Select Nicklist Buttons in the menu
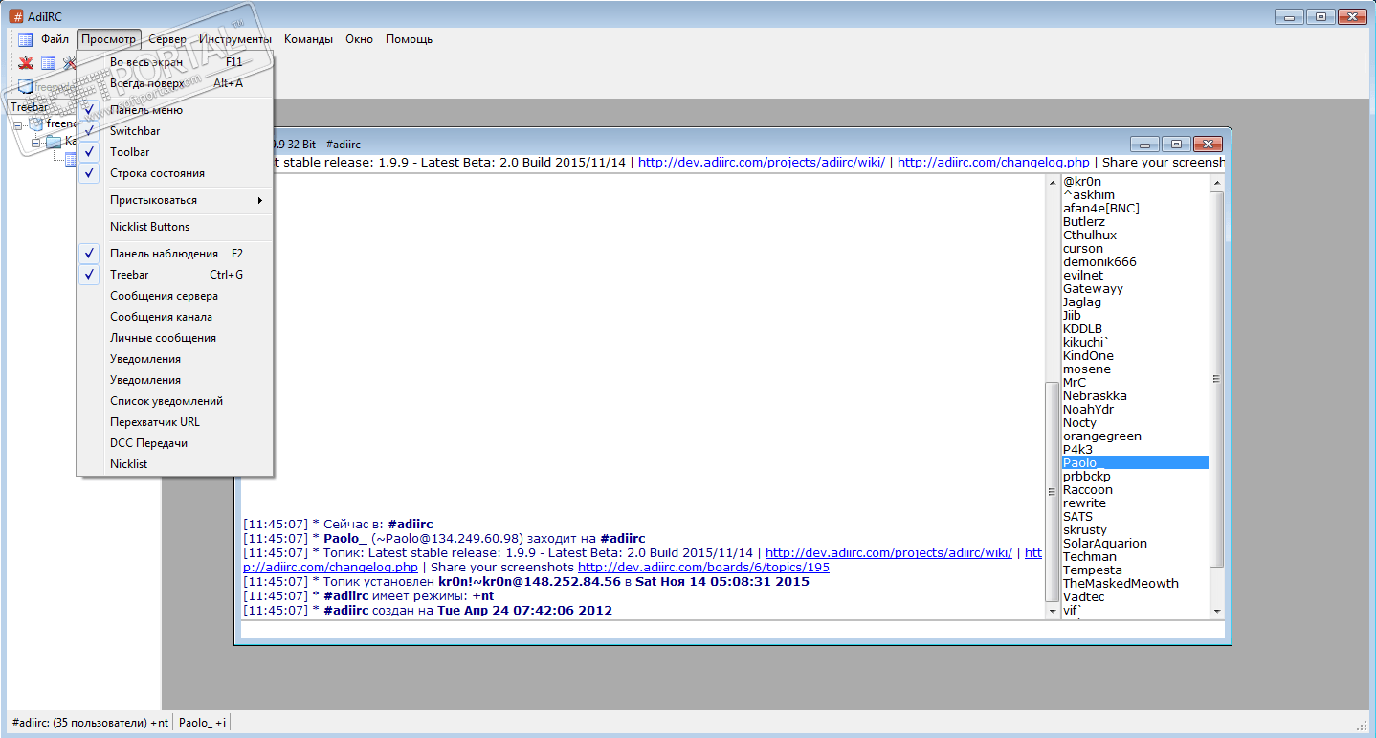Image resolution: width=1376 pixels, height=738 pixels. click(175, 227)
